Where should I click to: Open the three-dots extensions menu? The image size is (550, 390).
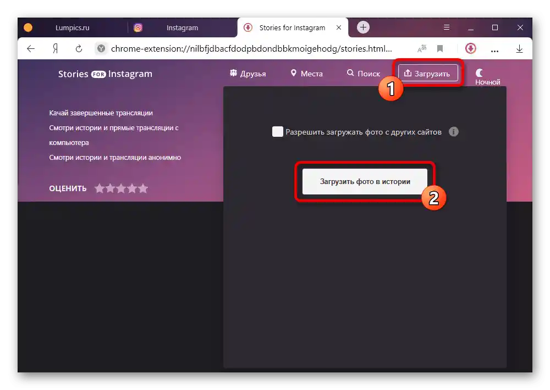click(x=494, y=51)
